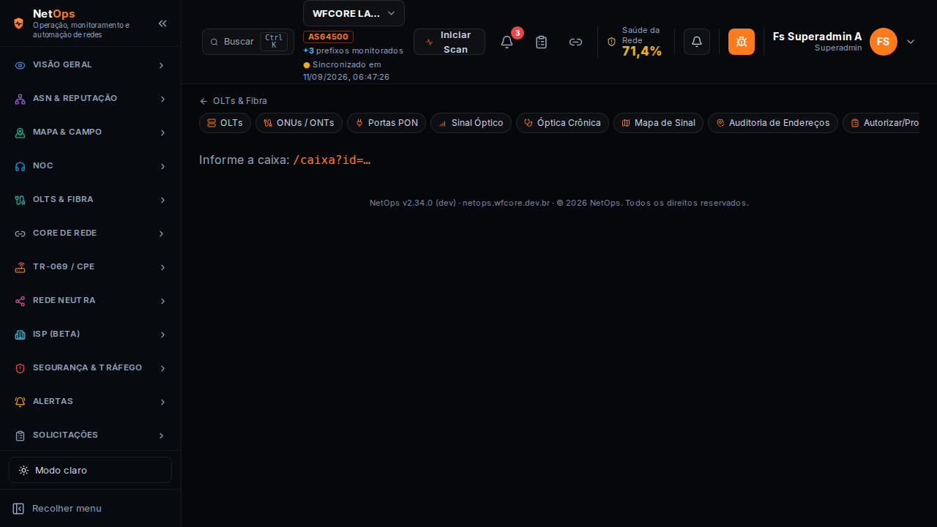
Task: Open the Portas PON tab
Action: (x=387, y=123)
